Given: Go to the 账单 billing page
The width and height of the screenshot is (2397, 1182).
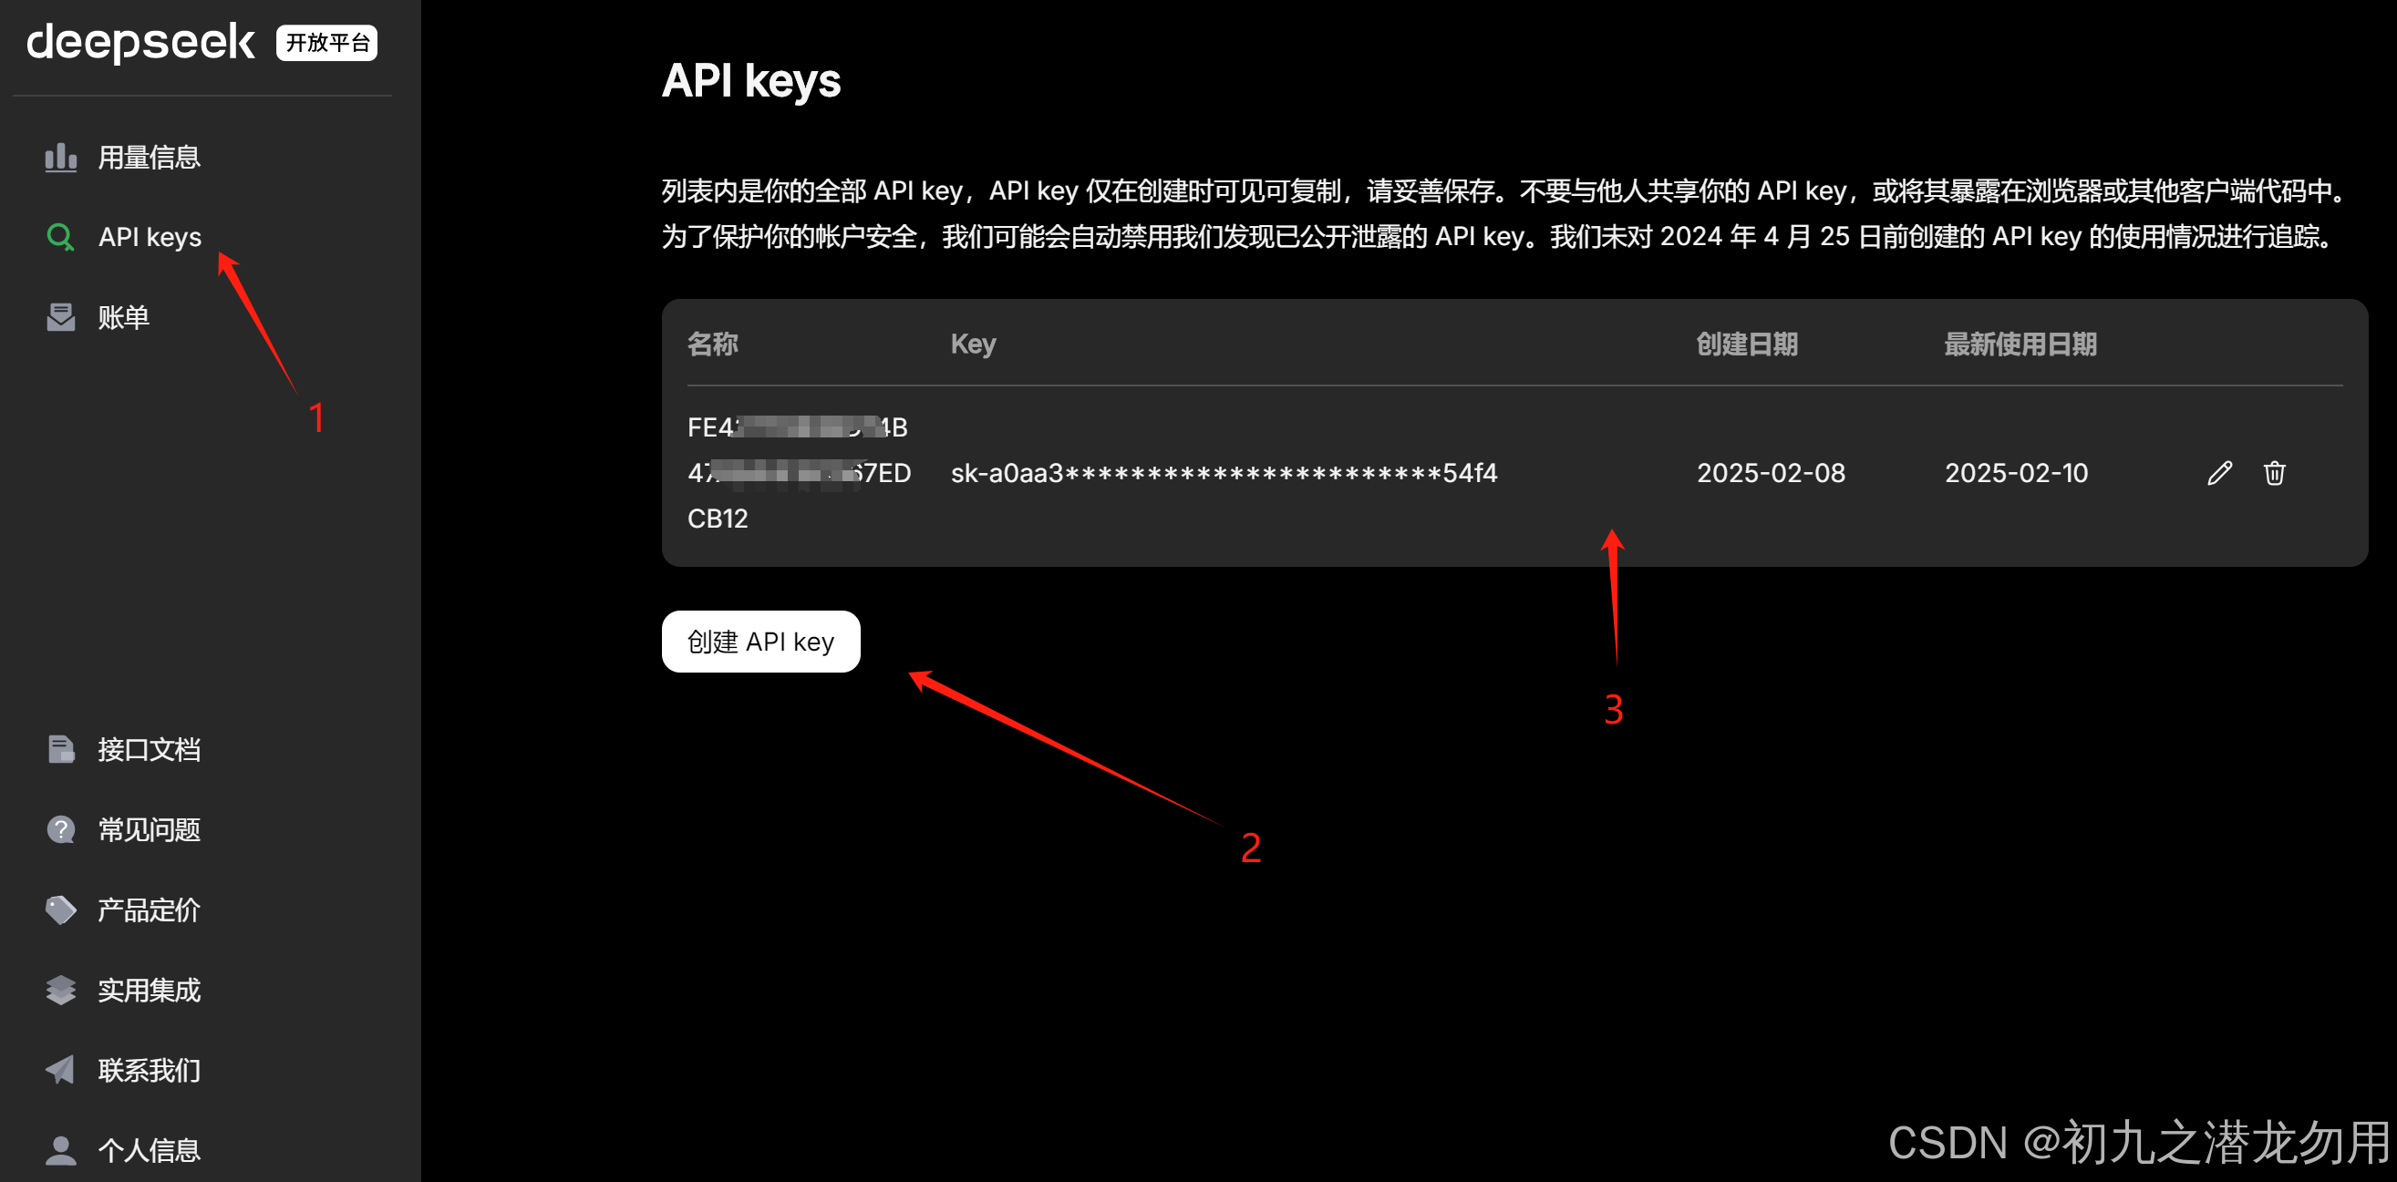Looking at the screenshot, I should click(124, 317).
